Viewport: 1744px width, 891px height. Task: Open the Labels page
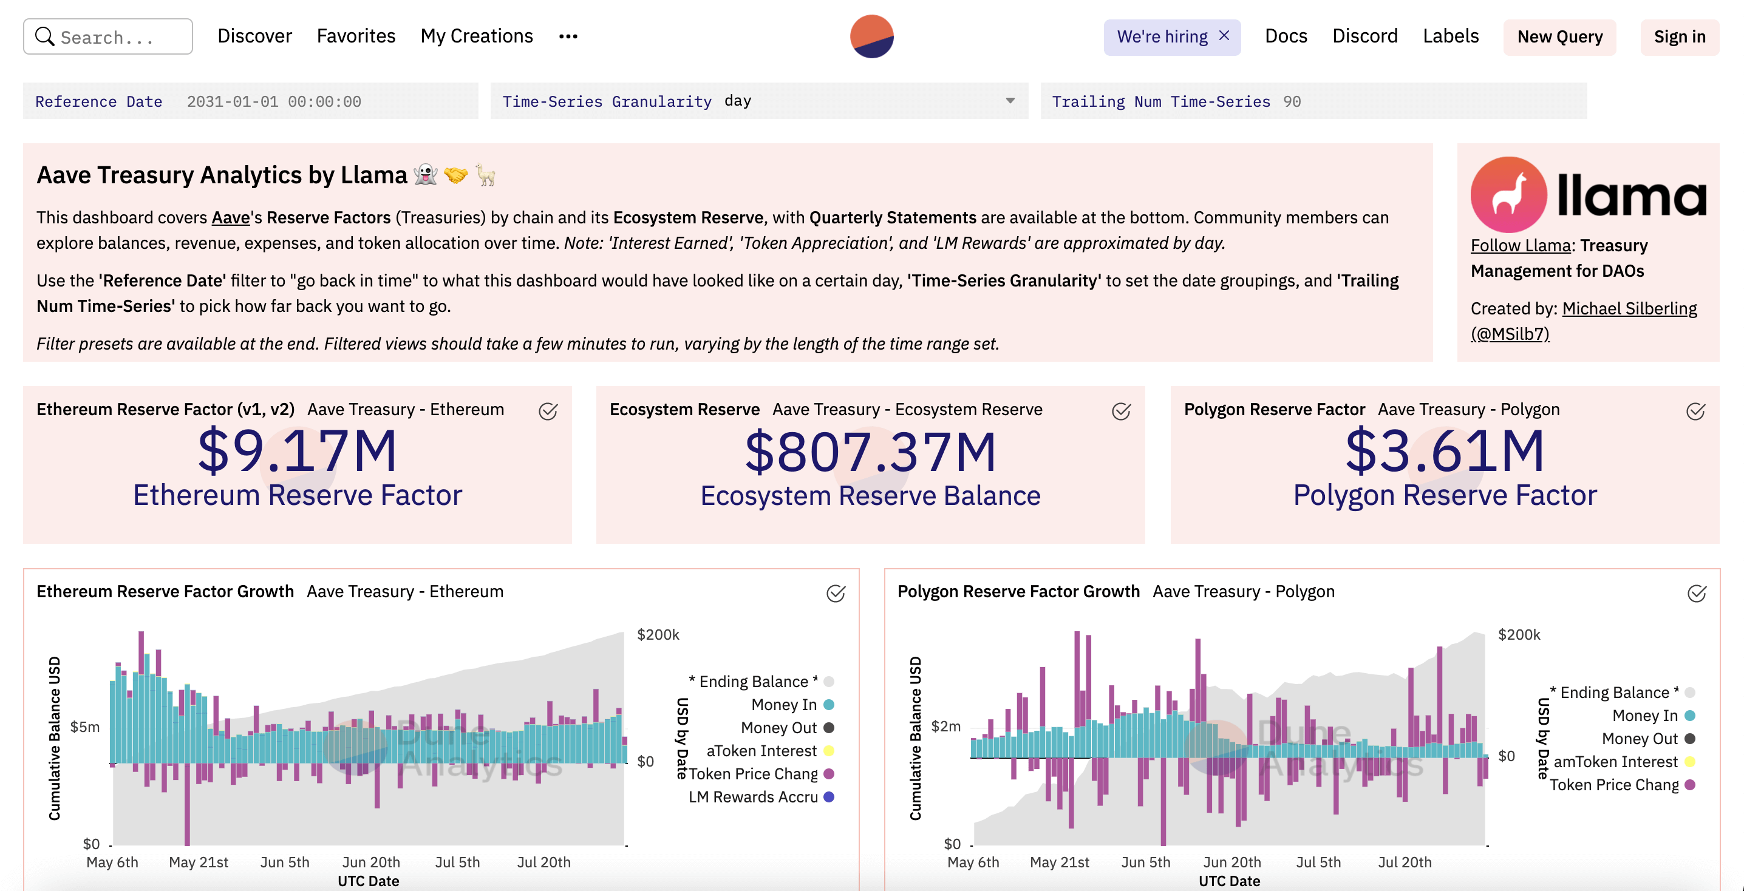(1450, 36)
